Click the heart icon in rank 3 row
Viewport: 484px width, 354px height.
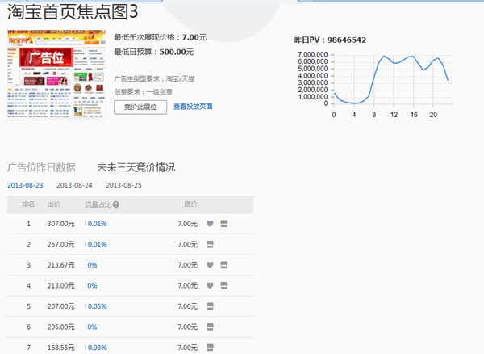[x=210, y=265]
